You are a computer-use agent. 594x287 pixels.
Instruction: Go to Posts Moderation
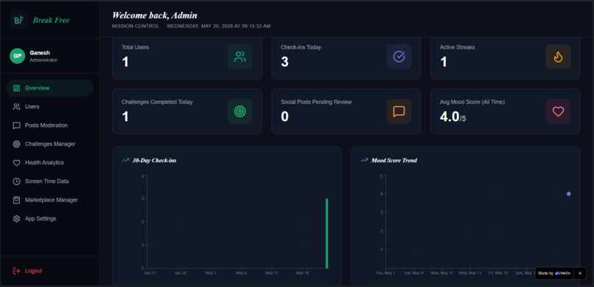50,125
